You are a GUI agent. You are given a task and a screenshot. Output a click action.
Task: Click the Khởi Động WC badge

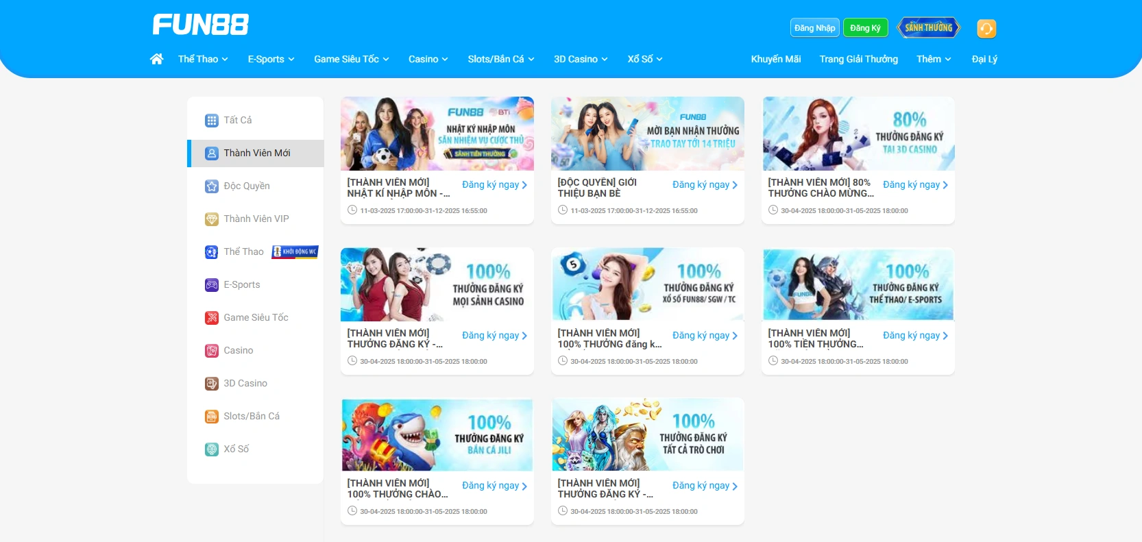point(295,251)
